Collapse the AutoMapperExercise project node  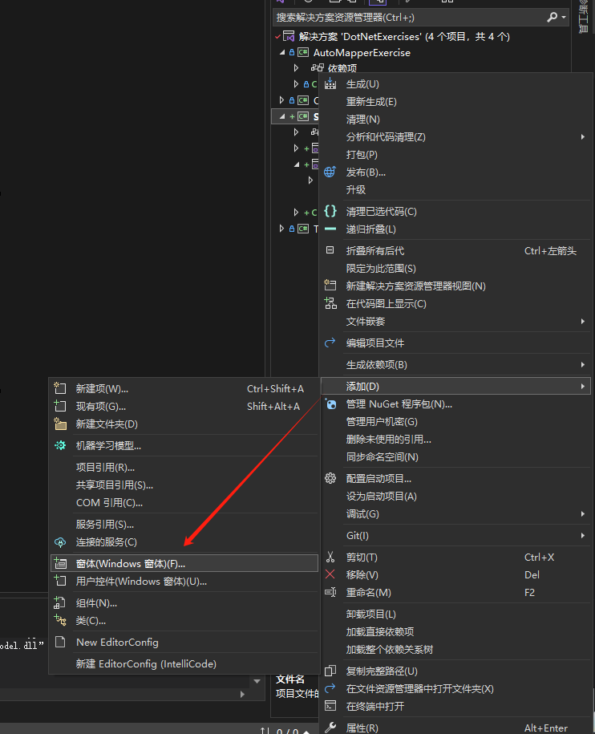tap(282, 52)
